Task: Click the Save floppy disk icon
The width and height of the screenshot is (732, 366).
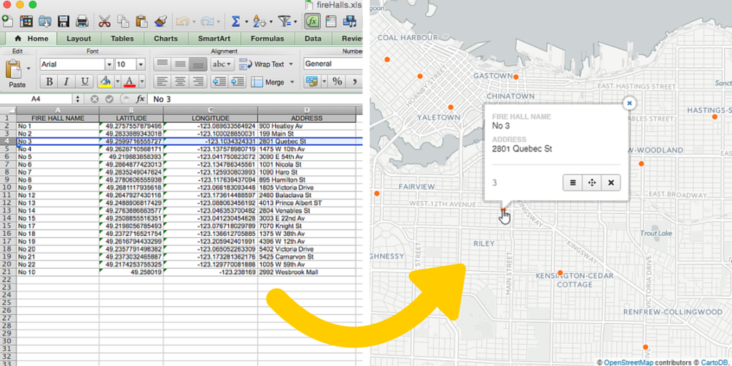Action: (64, 21)
